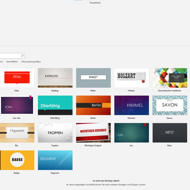Click the 'Ion' caption under teal template
Image resolution: width=190 pixels, height=190 pixels.
(x=131, y=146)
